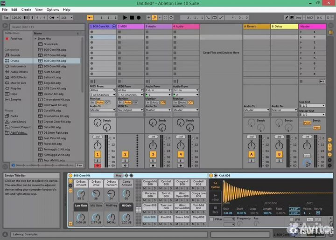
Task: Open Audio To dropdown on 808 track
Action: [103, 110]
